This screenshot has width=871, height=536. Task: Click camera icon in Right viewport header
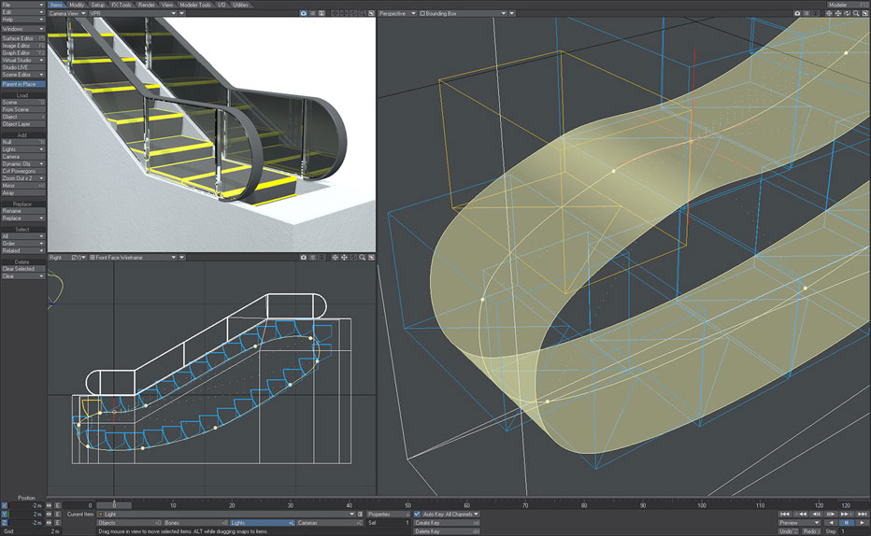304,257
